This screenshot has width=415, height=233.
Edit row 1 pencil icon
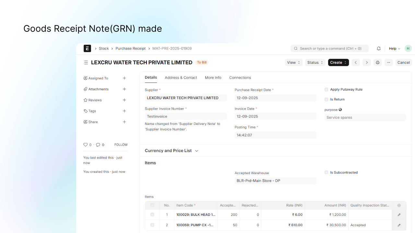pos(399,215)
